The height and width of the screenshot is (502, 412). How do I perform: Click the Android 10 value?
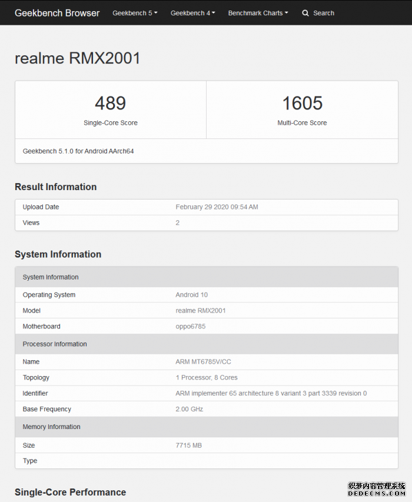191,295
